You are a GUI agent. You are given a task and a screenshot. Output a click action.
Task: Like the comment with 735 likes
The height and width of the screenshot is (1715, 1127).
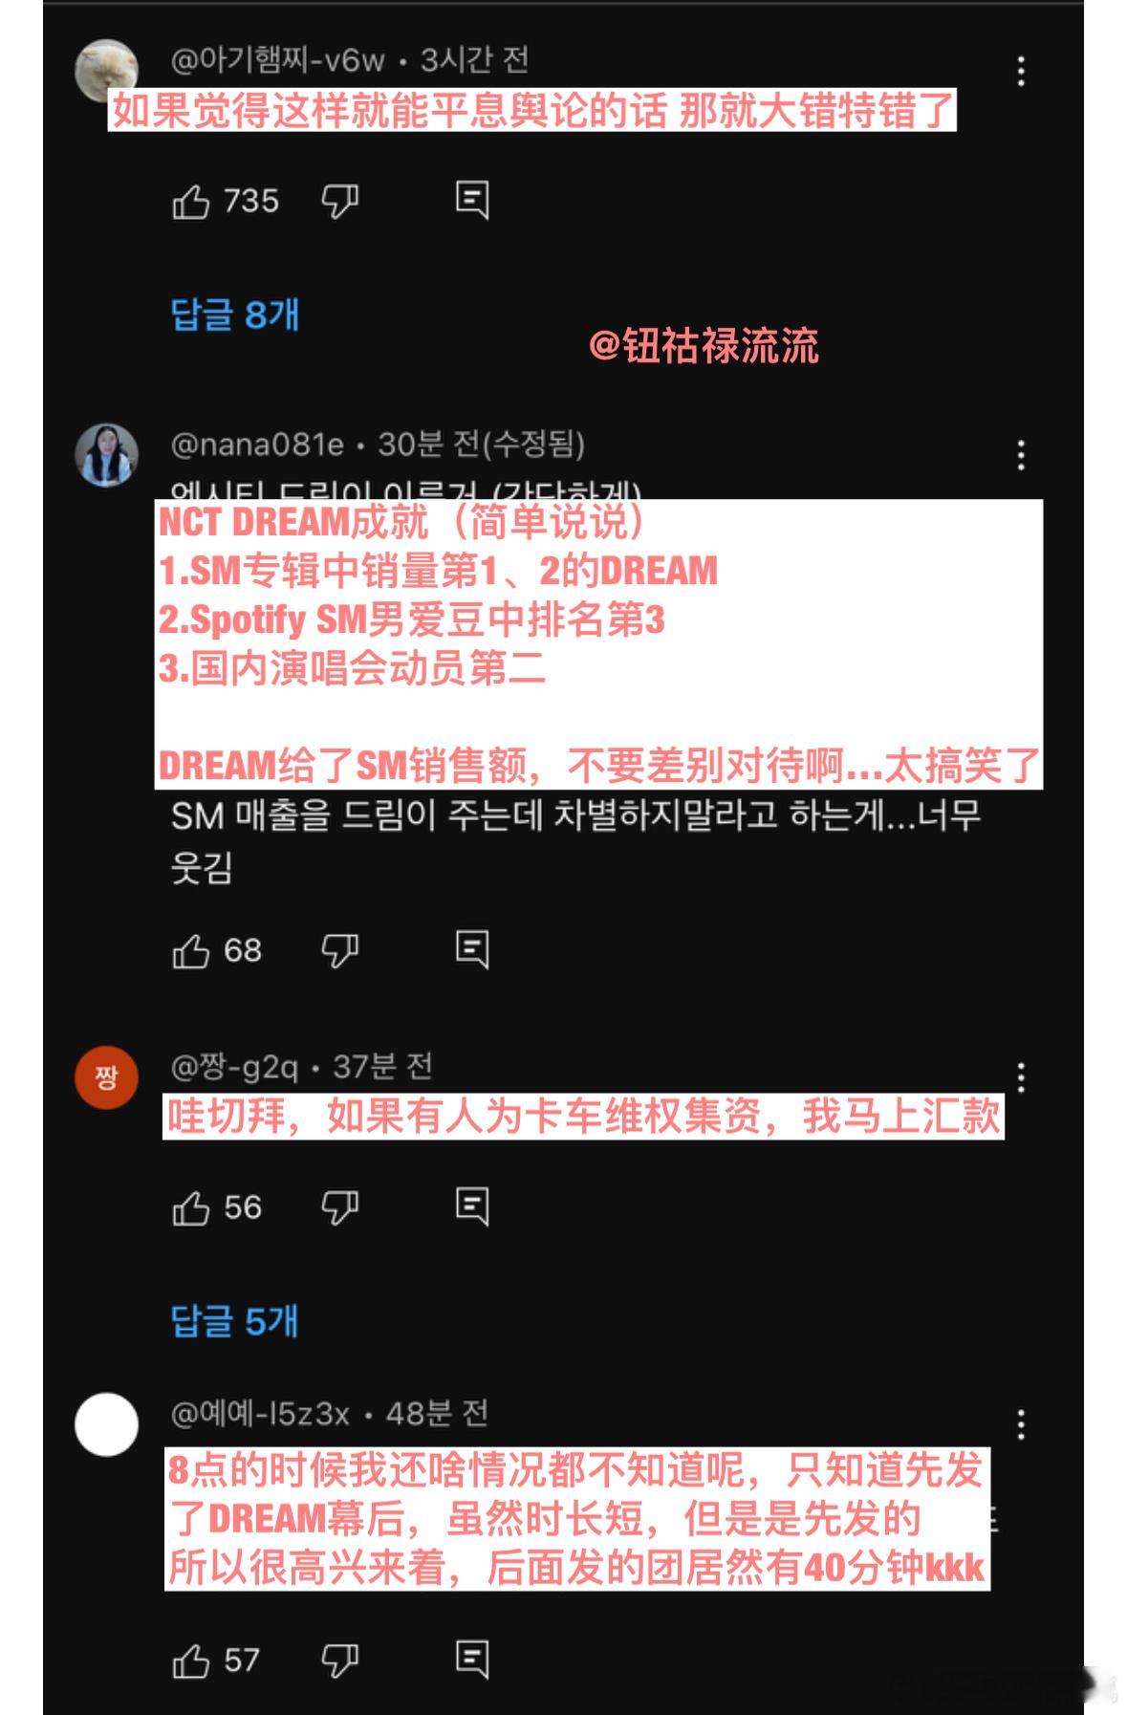[x=191, y=202]
